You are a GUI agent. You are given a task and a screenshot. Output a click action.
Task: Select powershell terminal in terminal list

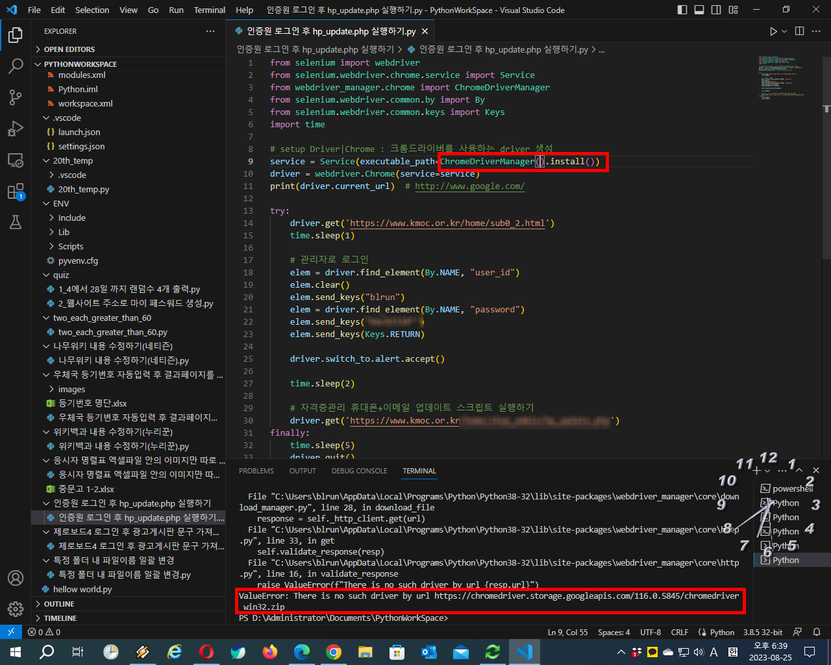[791, 488]
